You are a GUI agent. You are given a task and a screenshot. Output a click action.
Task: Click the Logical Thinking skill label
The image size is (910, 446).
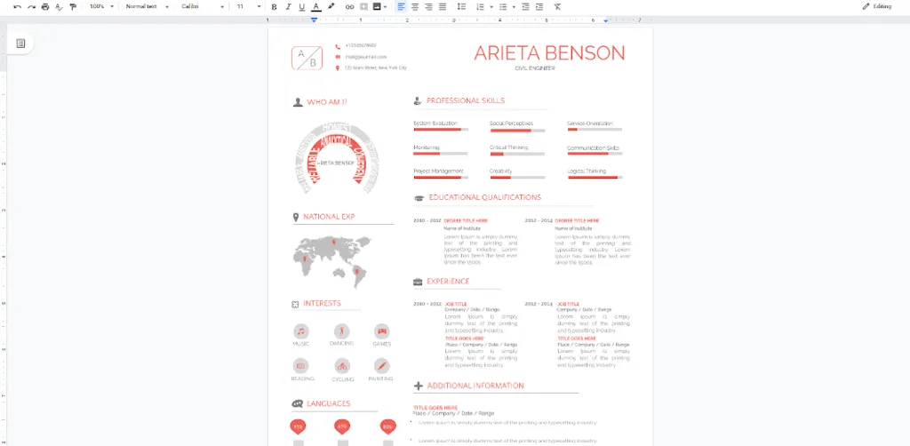(587, 171)
